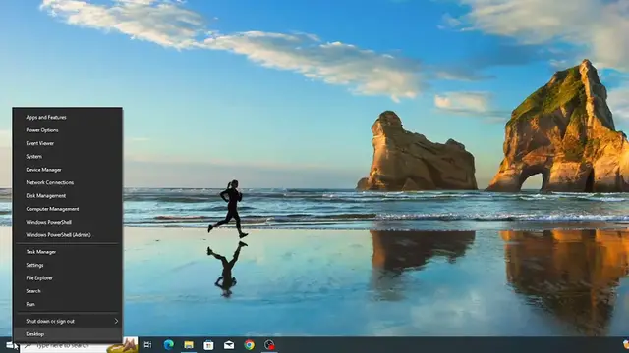Open the Mail app on the taskbar

(229, 345)
